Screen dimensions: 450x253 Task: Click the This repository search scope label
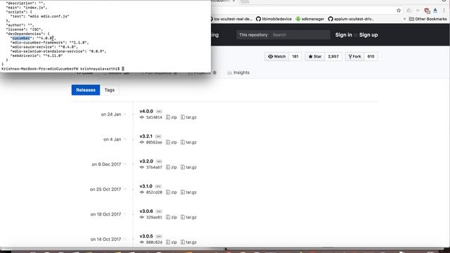[x=253, y=34]
